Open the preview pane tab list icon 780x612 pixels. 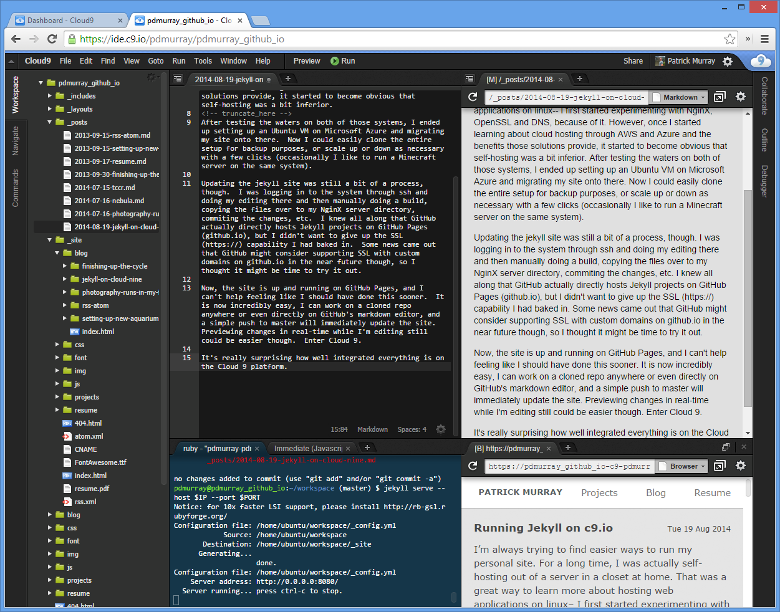click(469, 79)
